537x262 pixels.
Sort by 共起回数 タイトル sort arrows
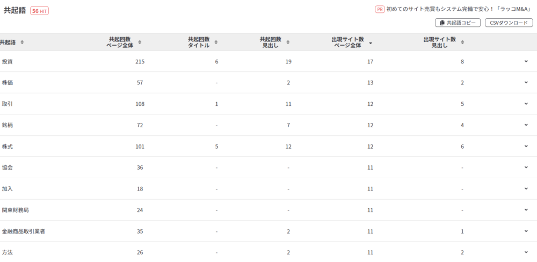click(216, 42)
